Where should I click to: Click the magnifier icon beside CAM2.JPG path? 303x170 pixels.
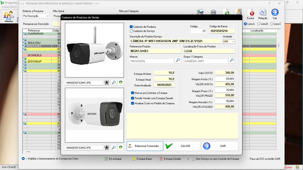pos(114,147)
